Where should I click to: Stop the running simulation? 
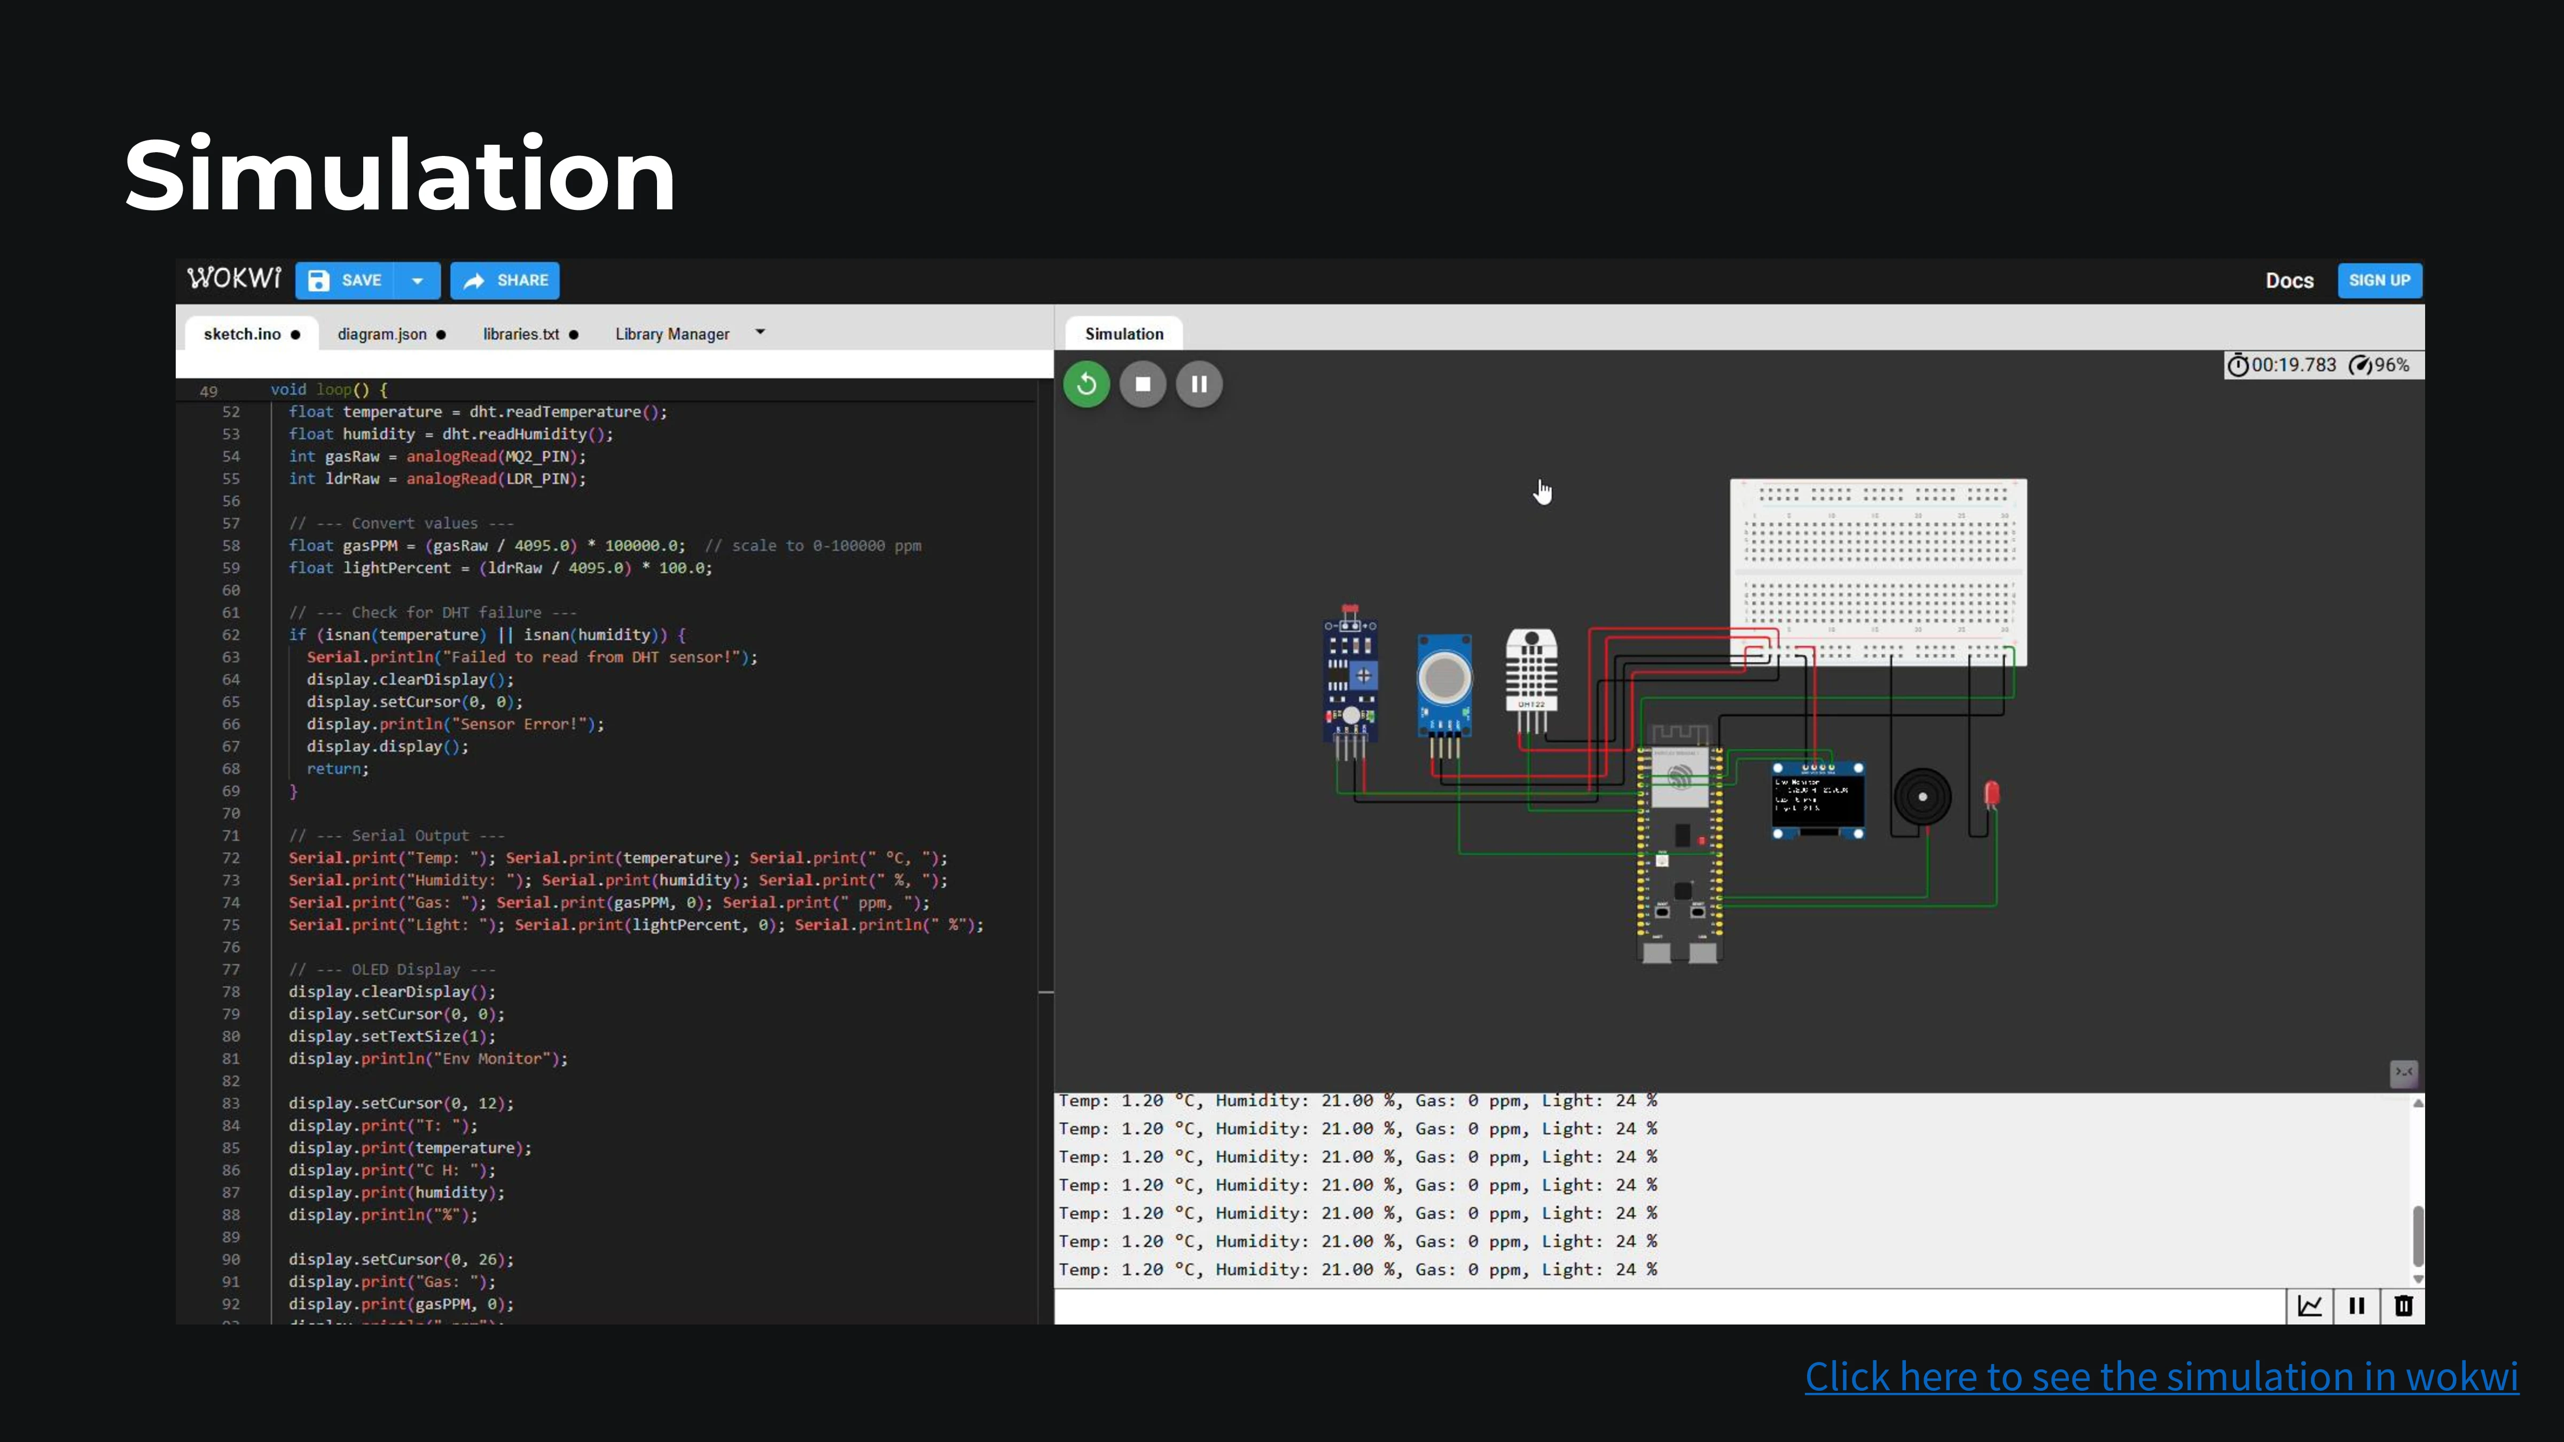tap(1143, 384)
